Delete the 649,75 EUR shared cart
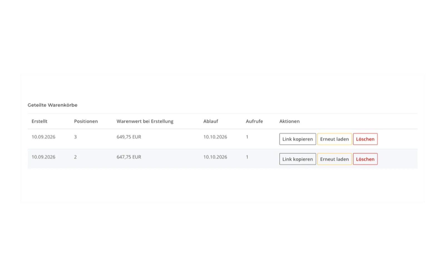The image size is (445, 278). (x=365, y=139)
